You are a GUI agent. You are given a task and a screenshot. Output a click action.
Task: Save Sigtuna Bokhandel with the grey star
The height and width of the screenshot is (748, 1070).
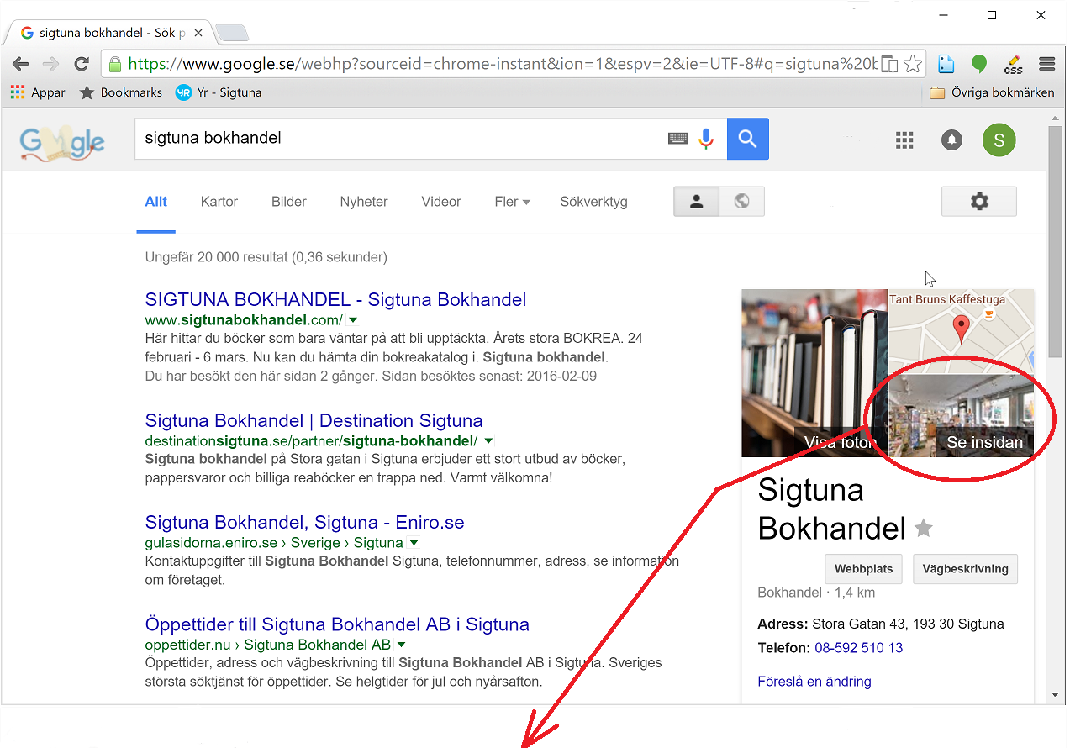click(924, 529)
